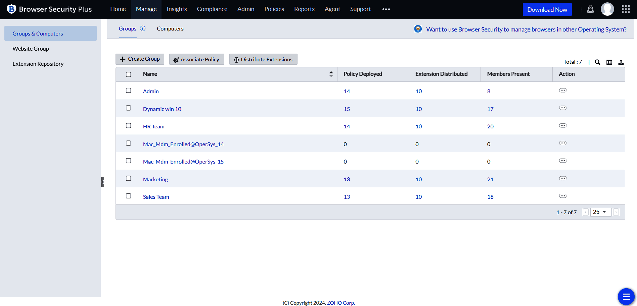Screen dimensions: 637x306
Task: Open the column chooser grid icon
Action: (x=609, y=62)
